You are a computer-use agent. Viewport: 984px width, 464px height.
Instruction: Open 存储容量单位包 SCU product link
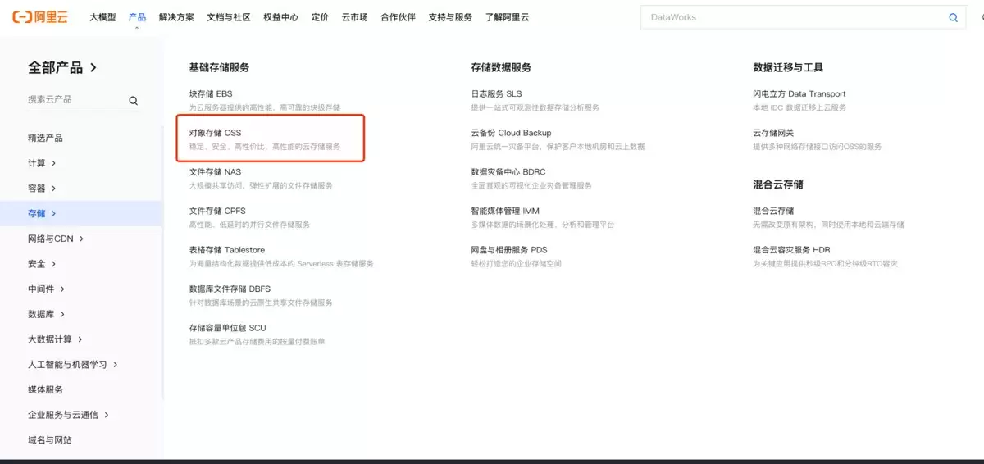[227, 328]
